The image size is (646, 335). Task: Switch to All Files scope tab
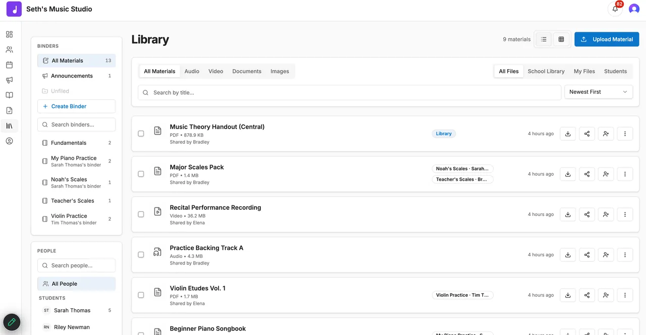coord(509,71)
